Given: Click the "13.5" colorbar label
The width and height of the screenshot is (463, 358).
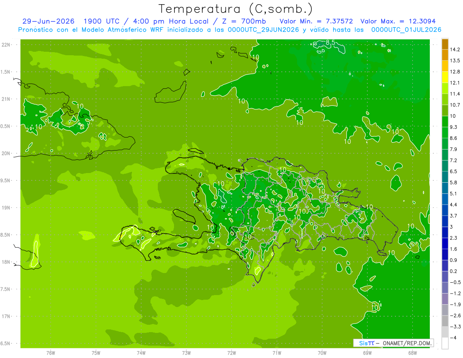Looking at the screenshot, I should tap(455, 61).
